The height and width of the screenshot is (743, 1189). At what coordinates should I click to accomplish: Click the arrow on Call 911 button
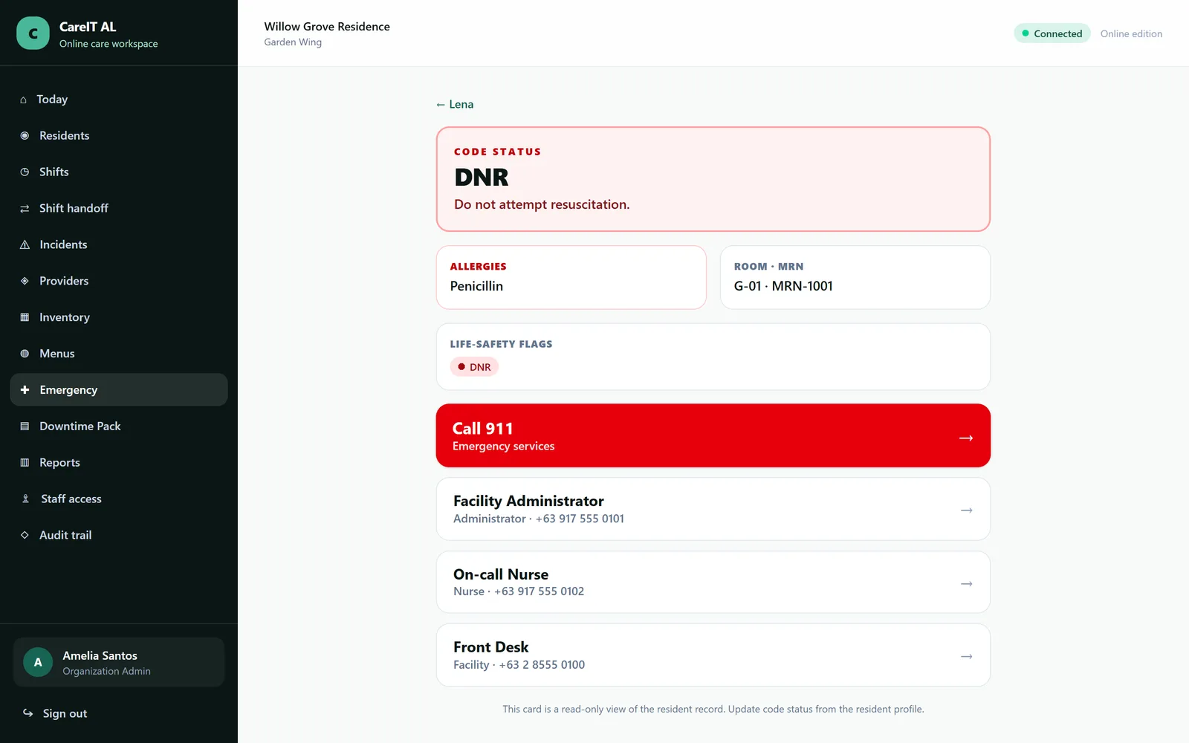click(x=966, y=438)
